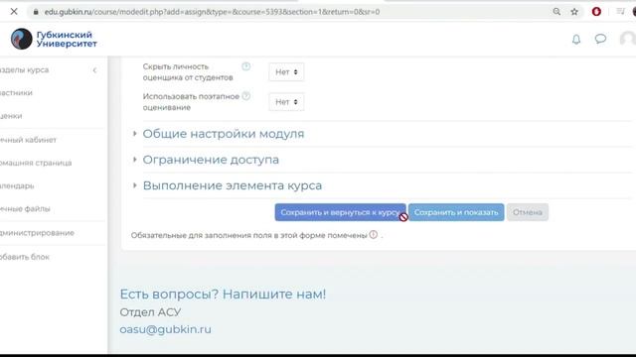Show help for Скрыть личность оценщика
Screen dimensions: 636x357
245,66
